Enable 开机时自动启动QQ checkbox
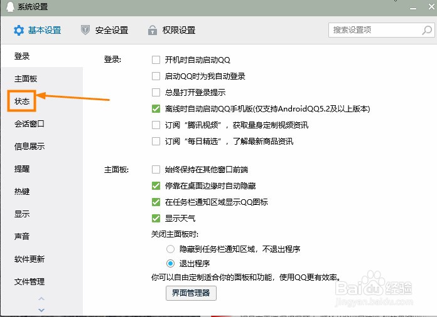The height and width of the screenshot is (317, 437). click(156, 60)
